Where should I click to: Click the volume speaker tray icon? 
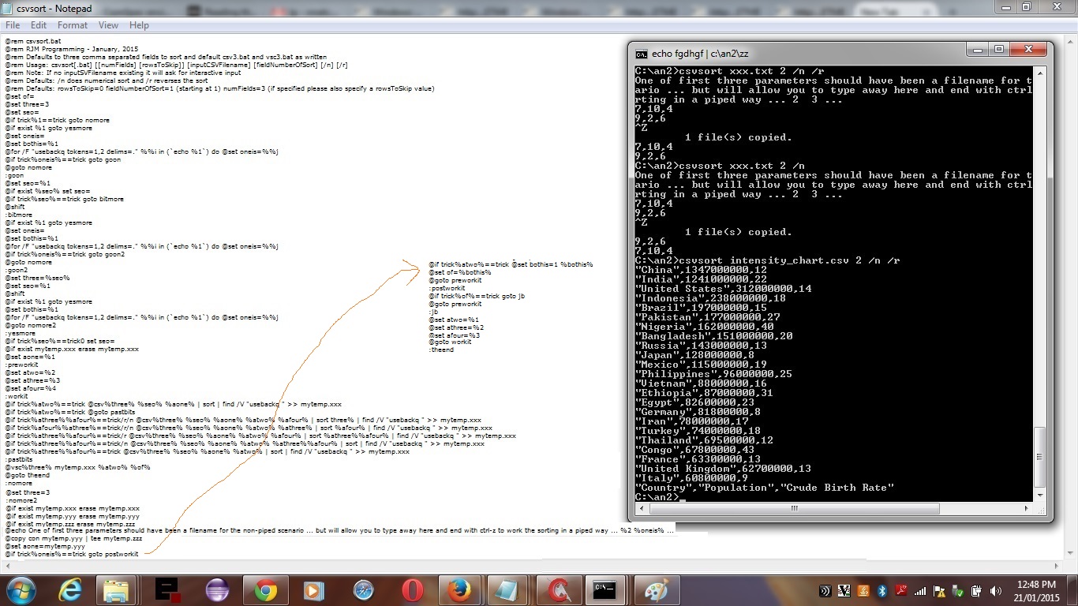click(995, 591)
